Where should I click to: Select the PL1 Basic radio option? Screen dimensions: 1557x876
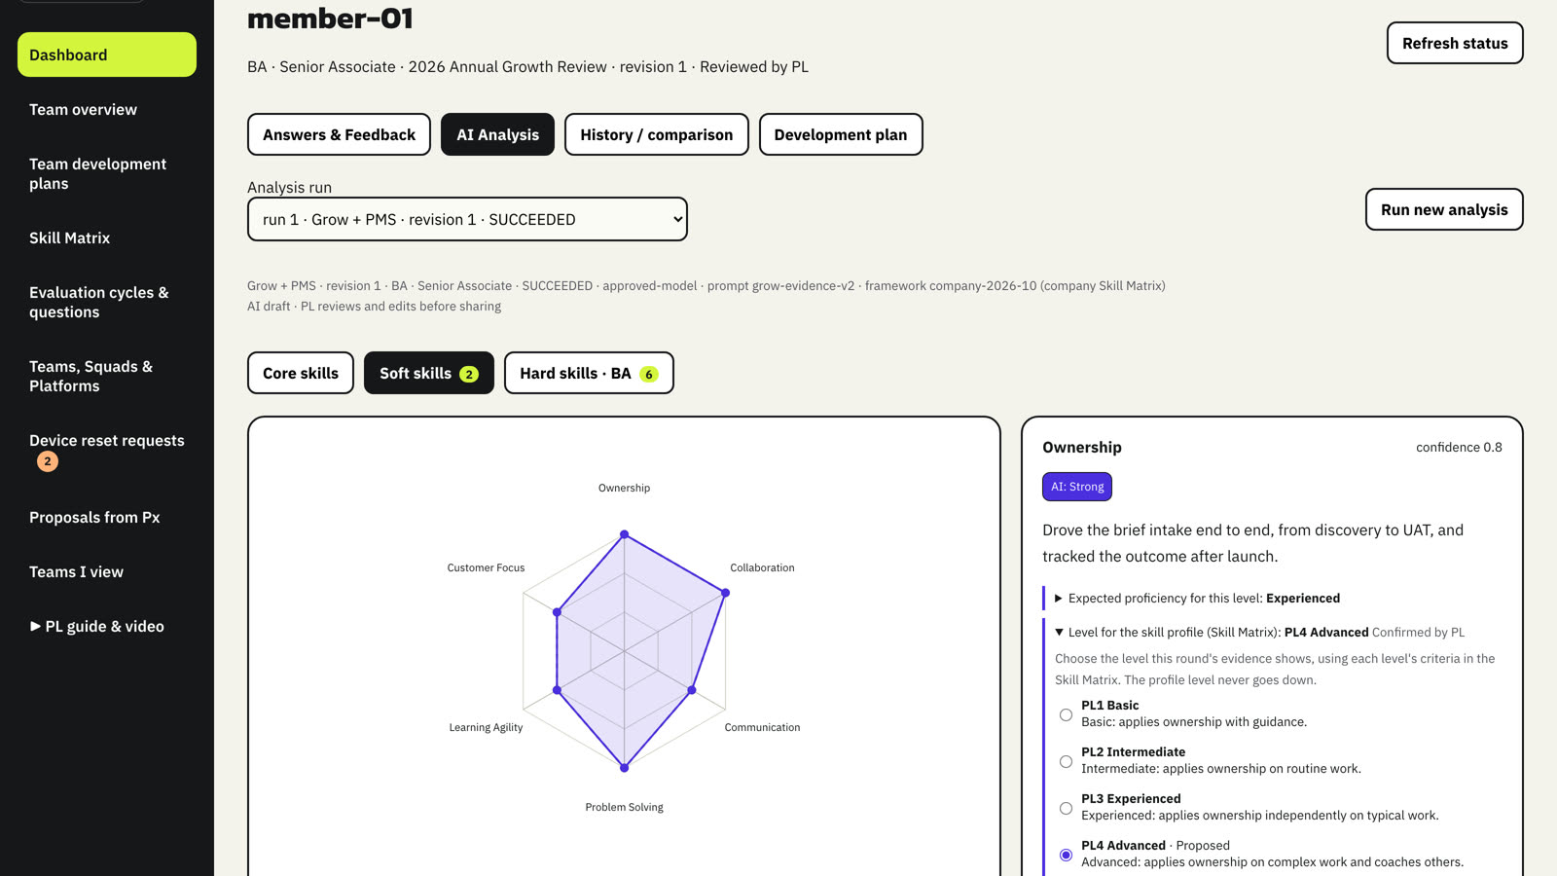point(1067,714)
